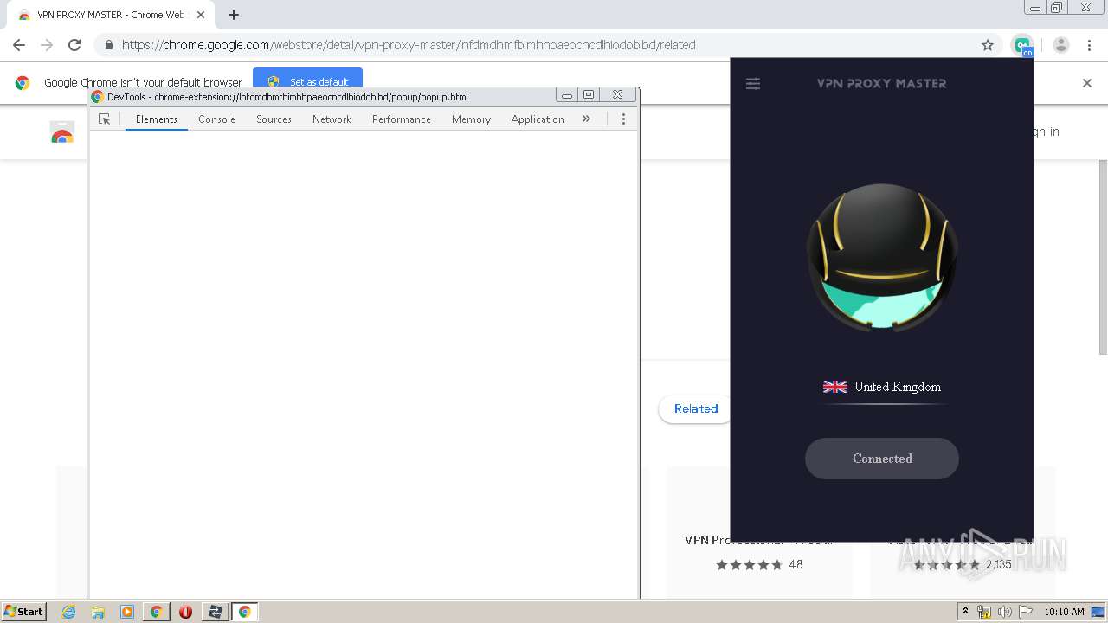Close the VPN PROXY MASTER browser tab
This screenshot has height=623, width=1108.
(x=202, y=15)
